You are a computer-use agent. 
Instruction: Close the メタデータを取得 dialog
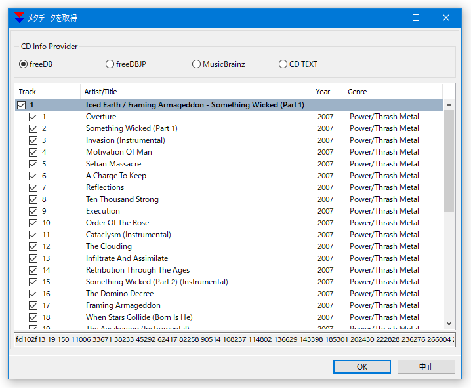tap(446, 18)
